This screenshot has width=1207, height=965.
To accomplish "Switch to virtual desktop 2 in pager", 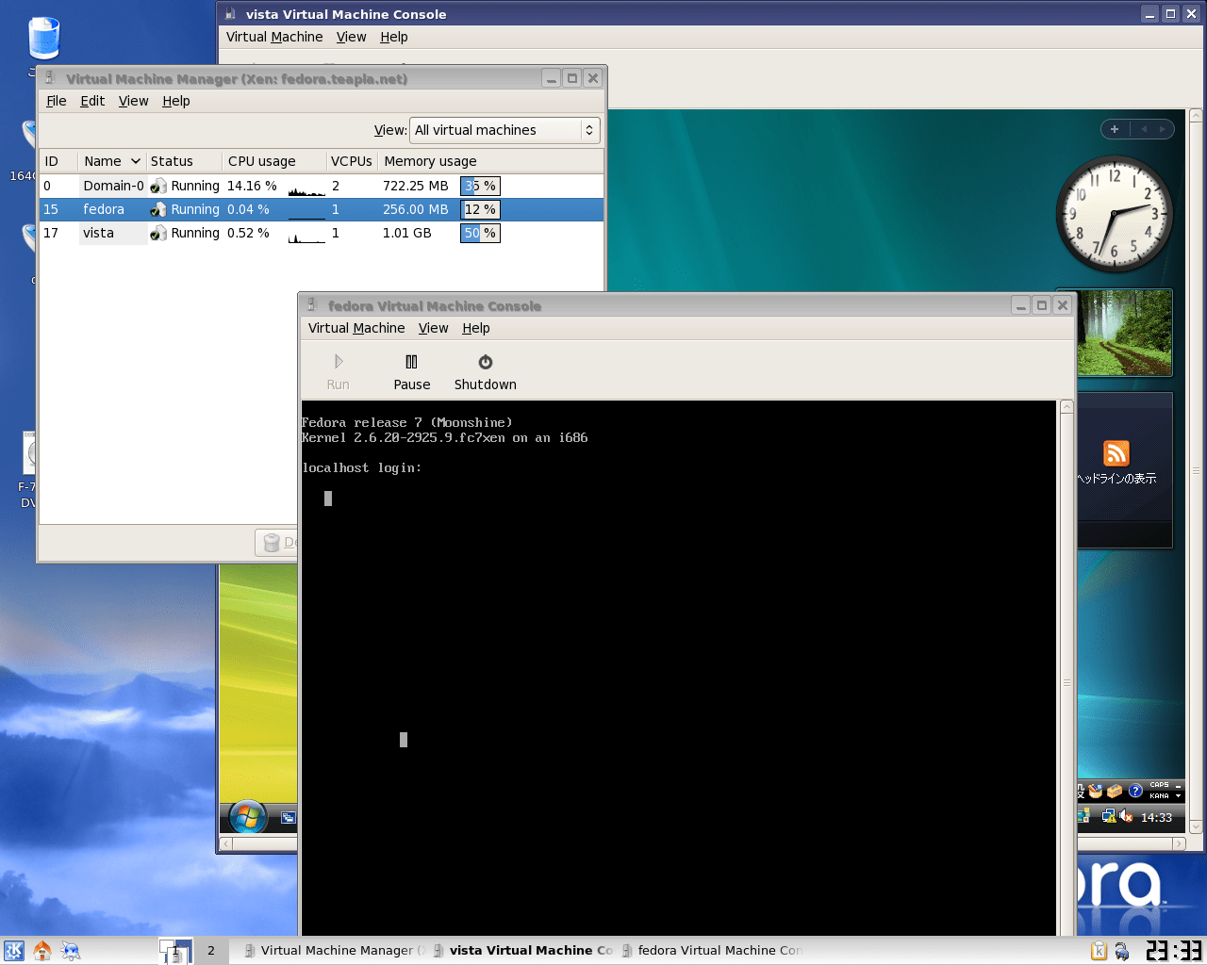I will click(x=211, y=951).
